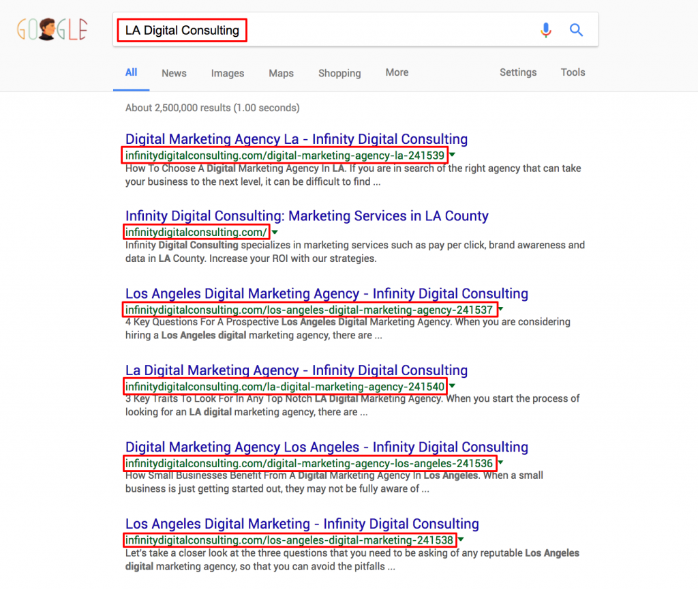The image size is (698, 590).
Task: Select the Shopping tab
Action: click(x=339, y=73)
